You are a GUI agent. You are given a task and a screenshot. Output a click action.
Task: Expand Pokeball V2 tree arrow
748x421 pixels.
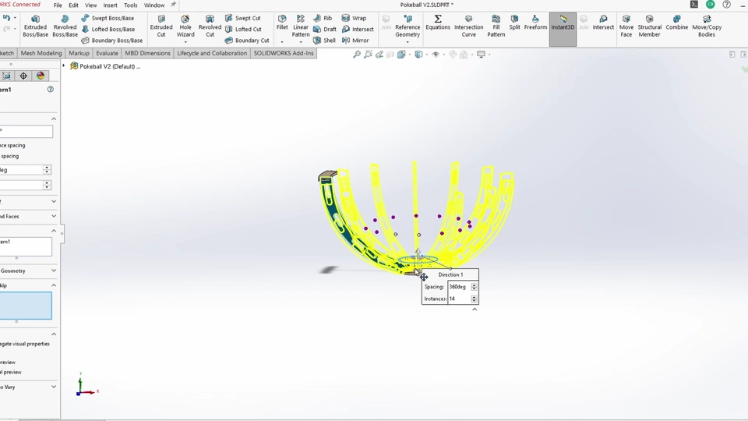(x=64, y=65)
